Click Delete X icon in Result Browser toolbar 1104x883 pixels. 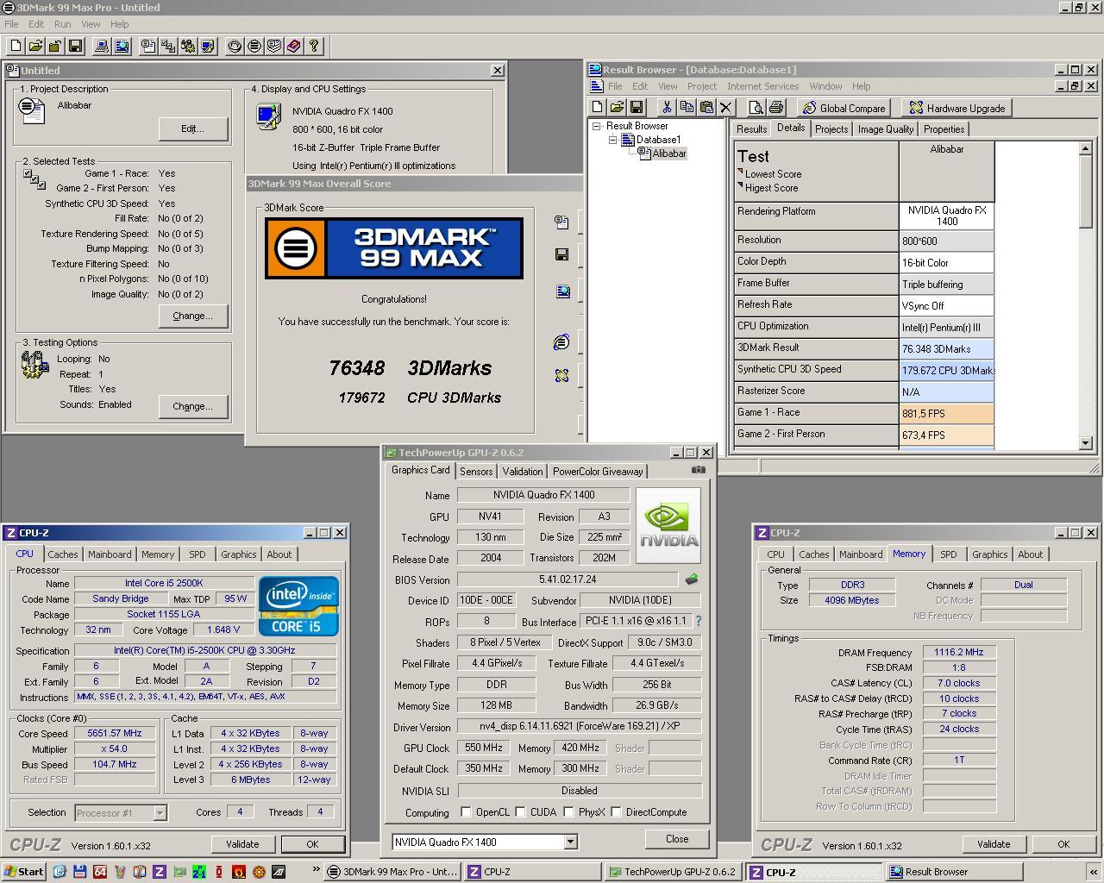point(726,107)
